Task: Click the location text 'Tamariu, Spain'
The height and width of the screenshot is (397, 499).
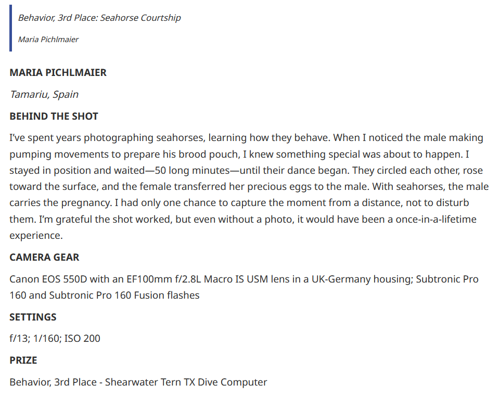Action: point(44,95)
